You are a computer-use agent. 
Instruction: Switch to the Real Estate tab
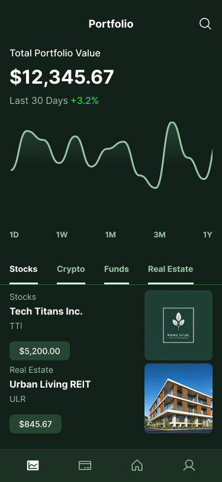[170, 269]
